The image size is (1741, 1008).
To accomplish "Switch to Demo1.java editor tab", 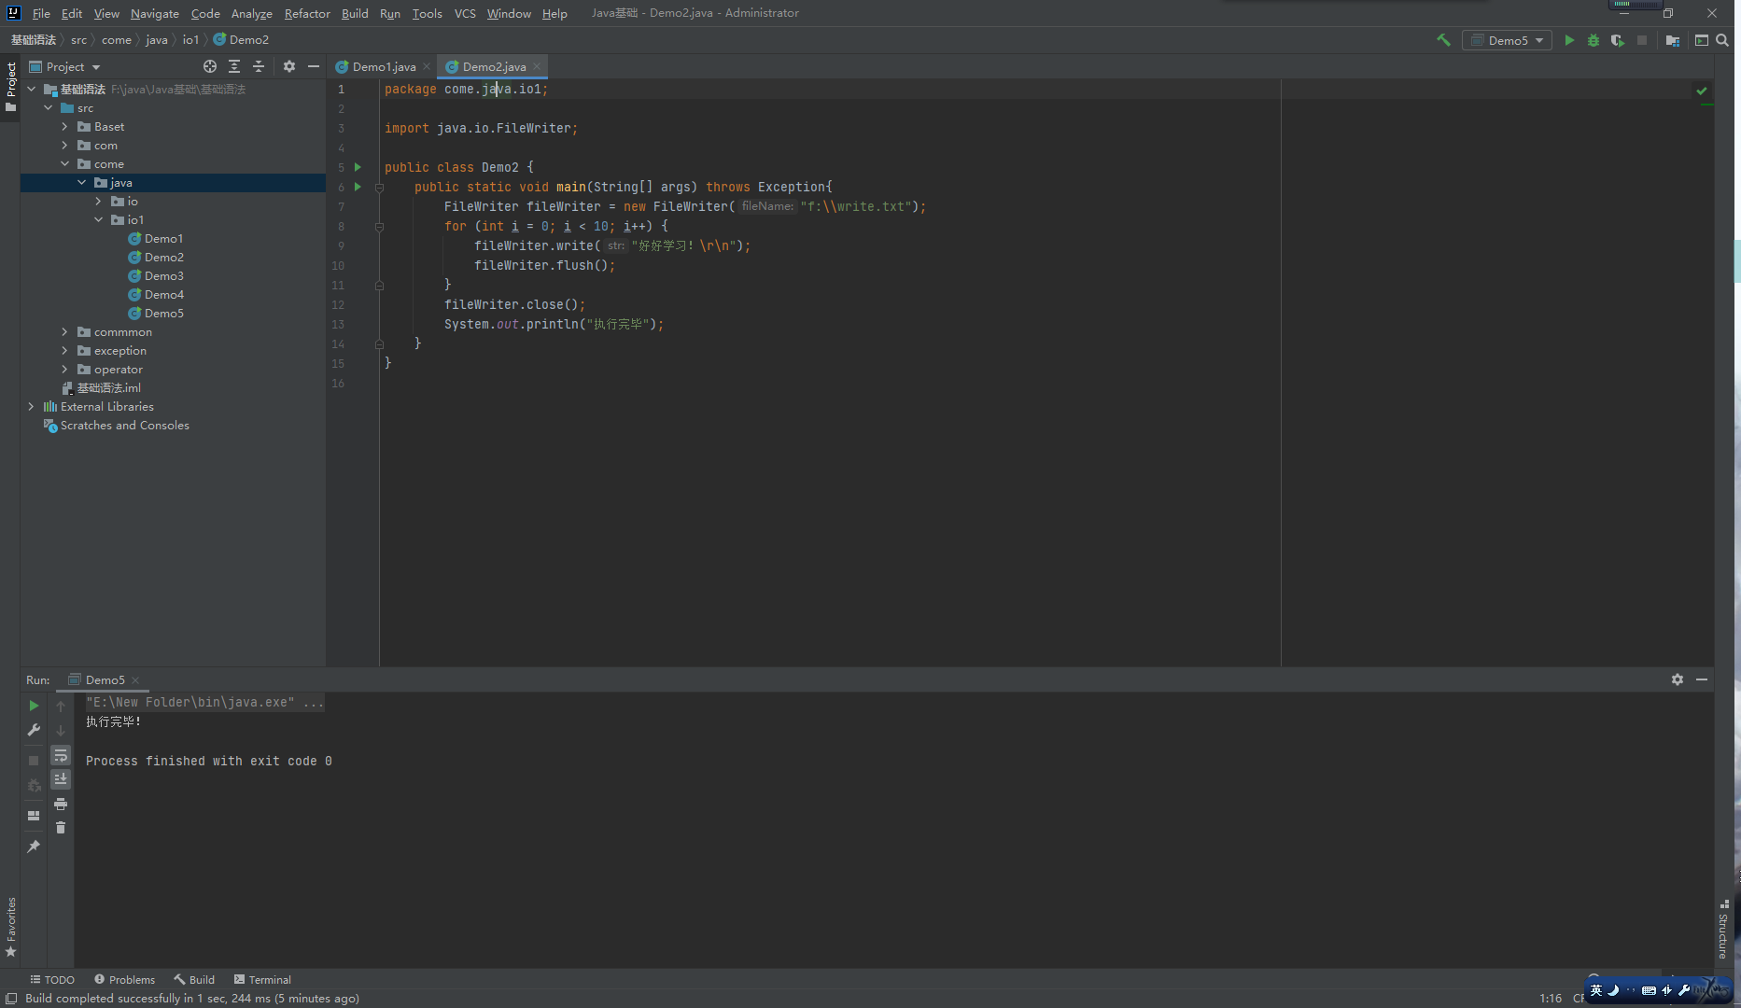I will (x=384, y=66).
